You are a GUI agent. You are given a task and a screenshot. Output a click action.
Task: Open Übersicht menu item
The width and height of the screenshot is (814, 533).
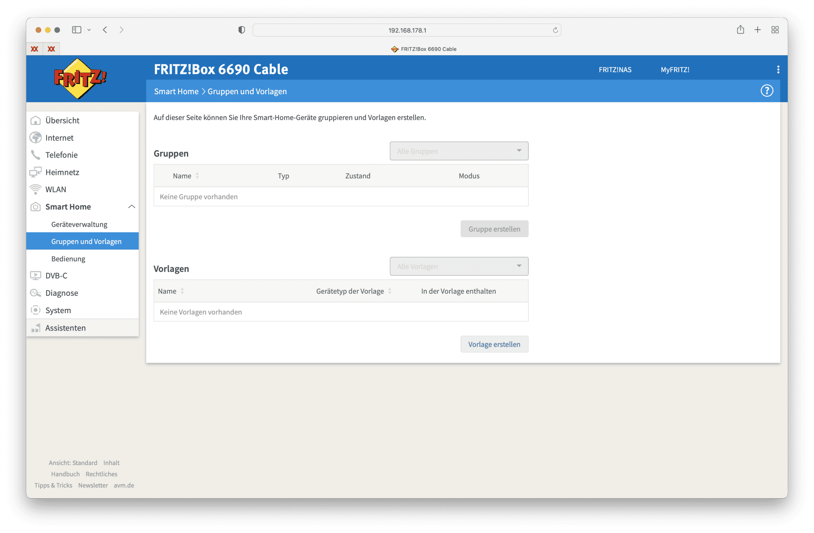(83, 121)
